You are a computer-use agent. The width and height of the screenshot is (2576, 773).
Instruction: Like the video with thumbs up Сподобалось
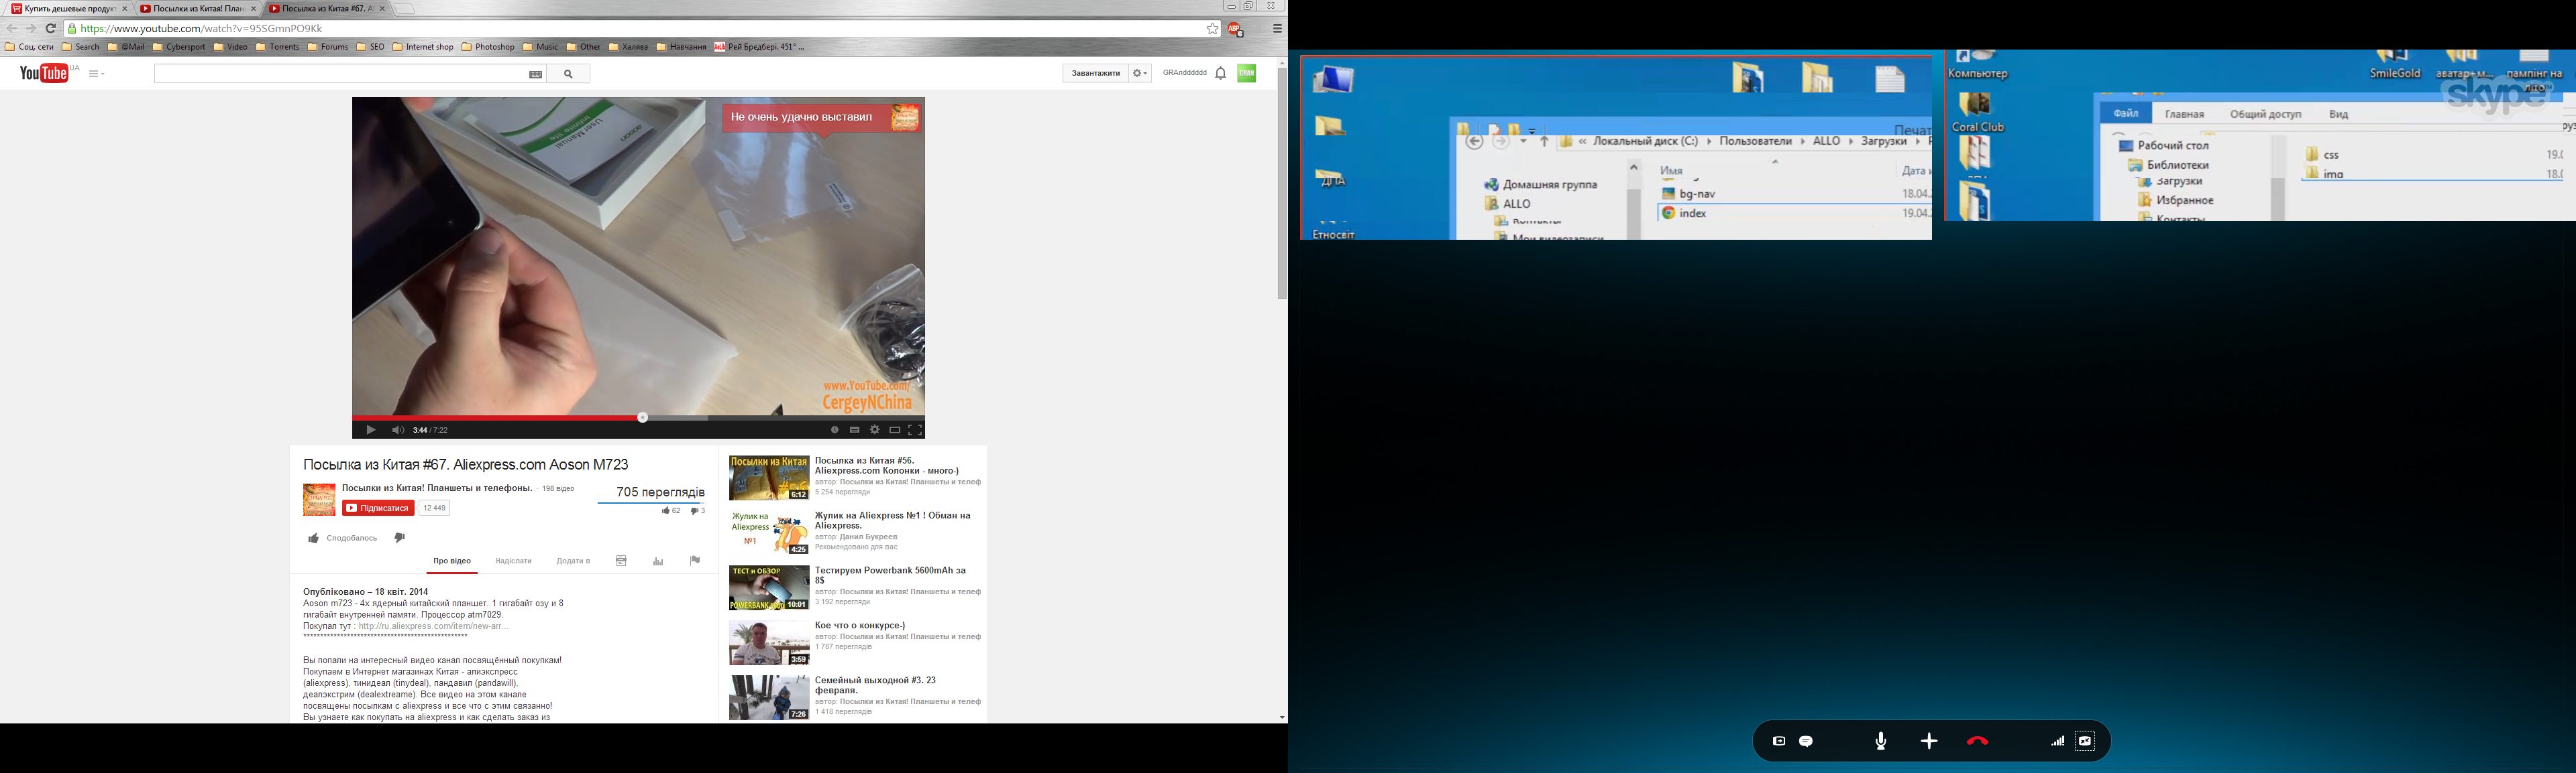click(x=343, y=539)
